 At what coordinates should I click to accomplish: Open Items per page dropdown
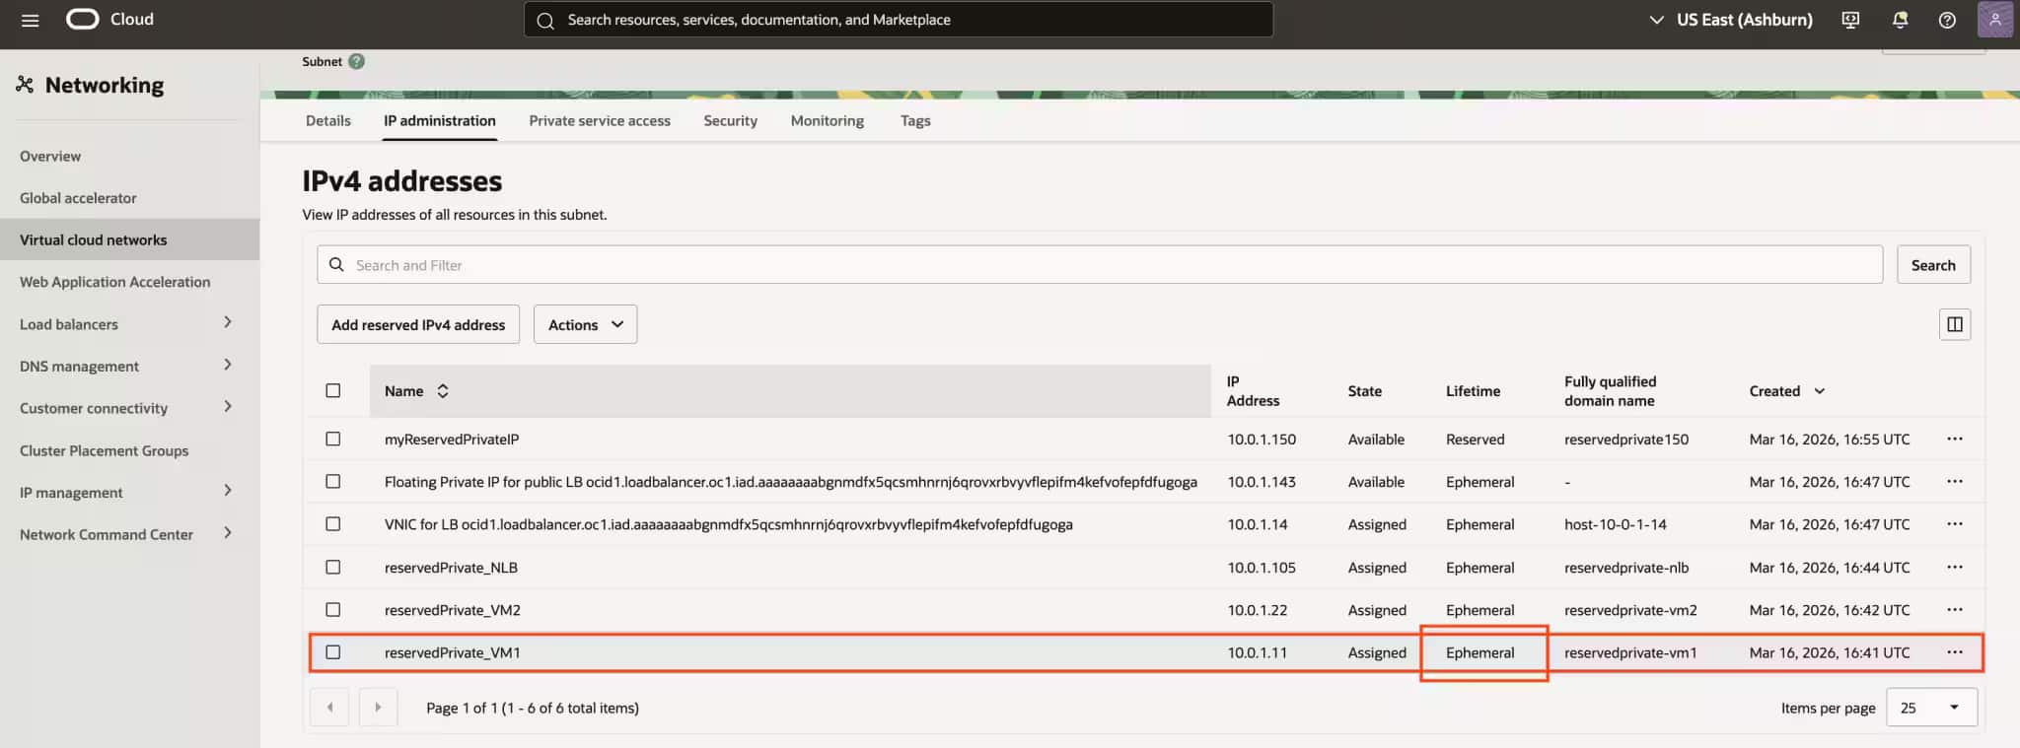(x=1930, y=708)
